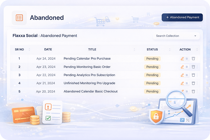Click the pencil icon for Unfinished Monitoring Pro Upgrade
Screen dimensions: 210x140
click(182, 83)
